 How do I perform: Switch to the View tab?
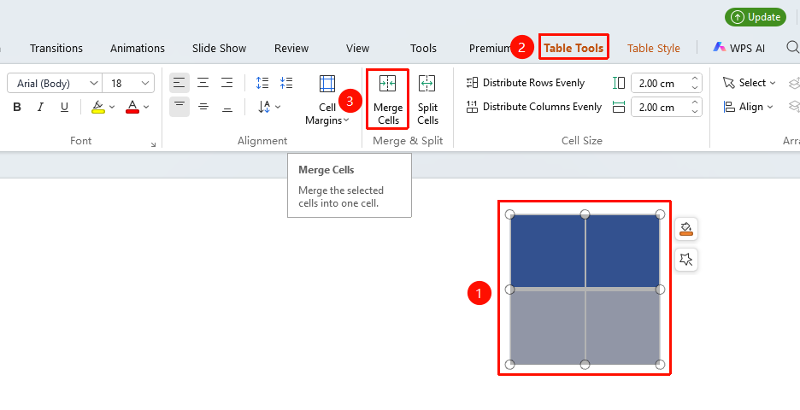pyautogui.click(x=357, y=48)
